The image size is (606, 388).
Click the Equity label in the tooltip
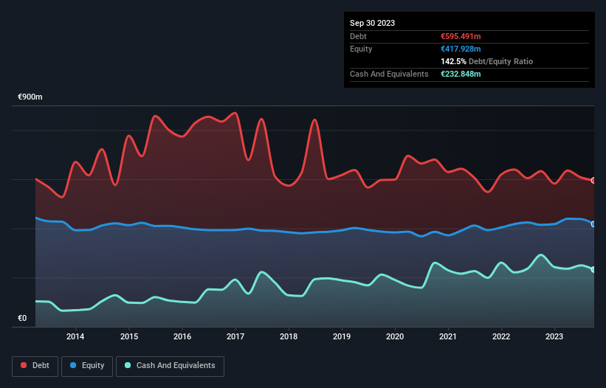(x=361, y=49)
